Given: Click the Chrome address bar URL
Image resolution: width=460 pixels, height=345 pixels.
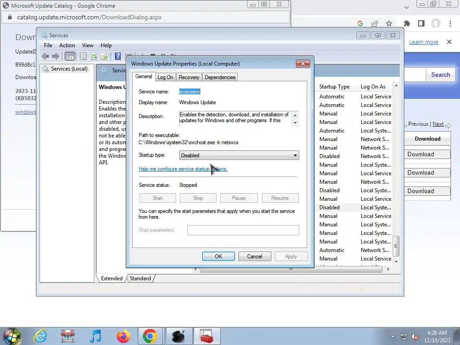Looking at the screenshot, I should pyautogui.click(x=89, y=18).
